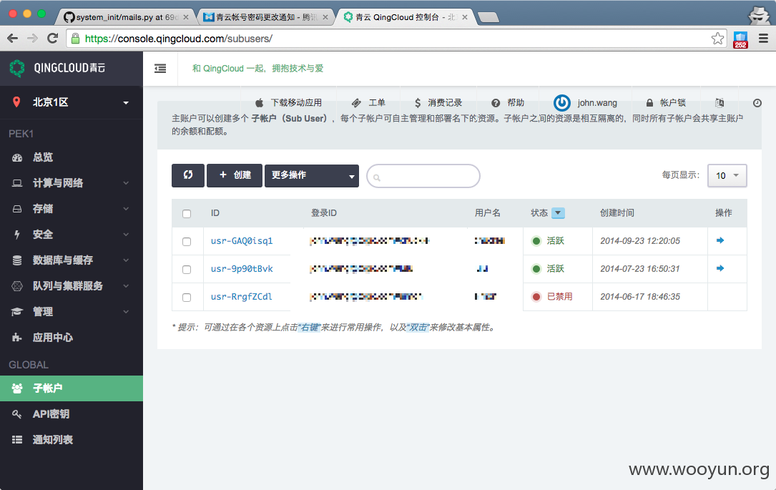
Task: Click the arrow action for usr-9p90tBvk
Action: [720, 268]
